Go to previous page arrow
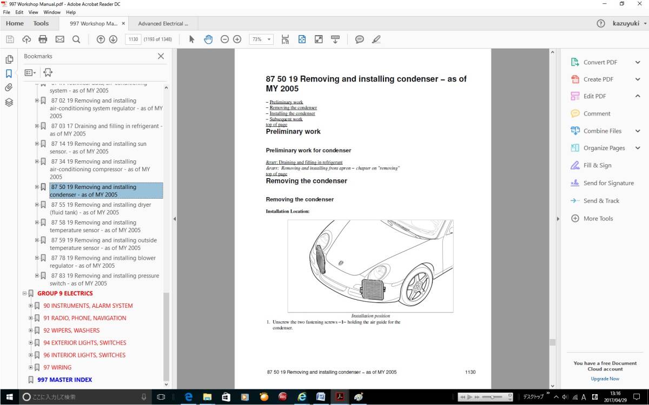649x405 pixels. click(x=101, y=39)
